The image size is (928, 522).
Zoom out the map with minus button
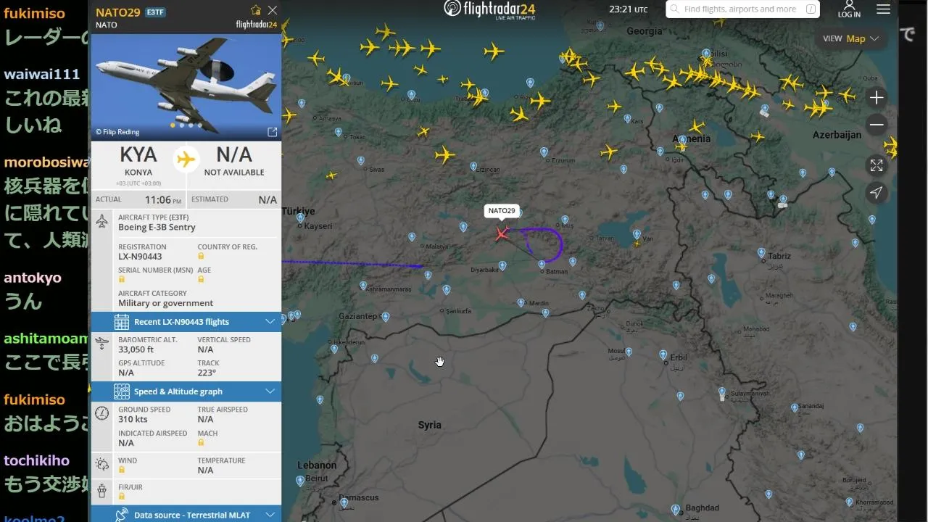point(877,125)
